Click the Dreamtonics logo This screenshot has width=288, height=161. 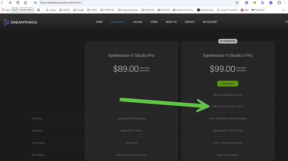tap(20, 22)
